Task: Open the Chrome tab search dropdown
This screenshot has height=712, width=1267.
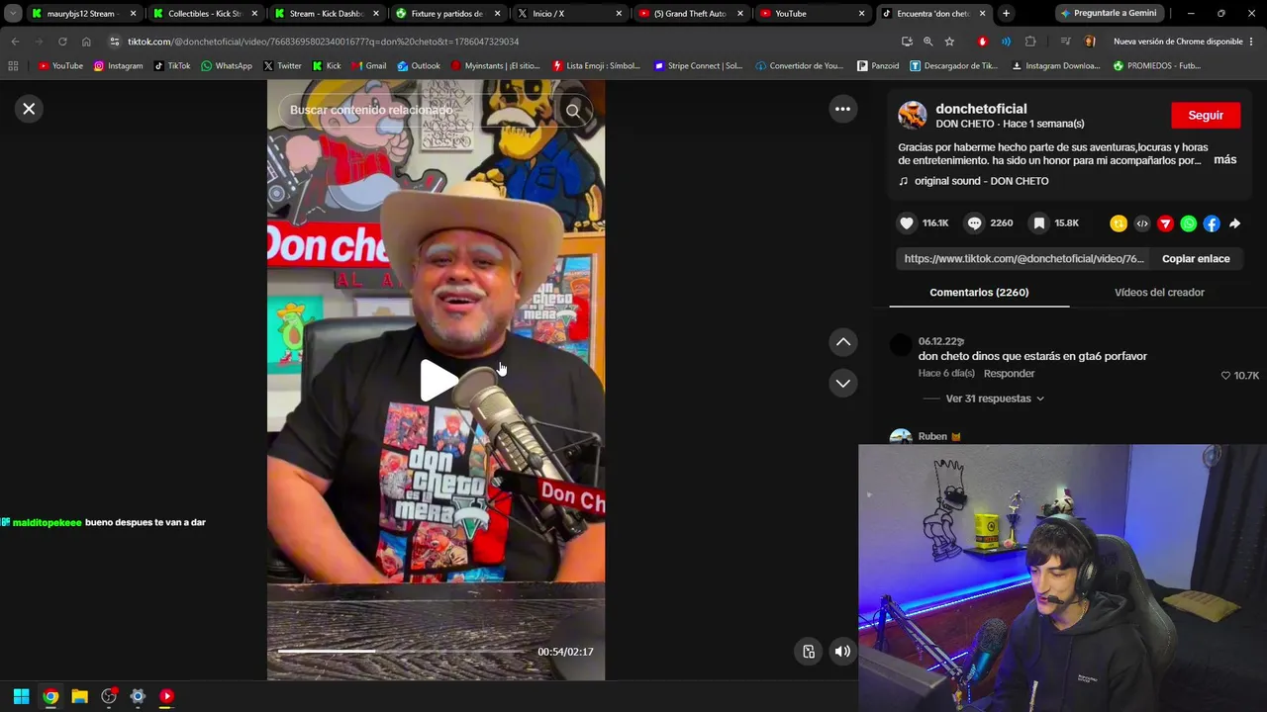Action: (x=13, y=14)
